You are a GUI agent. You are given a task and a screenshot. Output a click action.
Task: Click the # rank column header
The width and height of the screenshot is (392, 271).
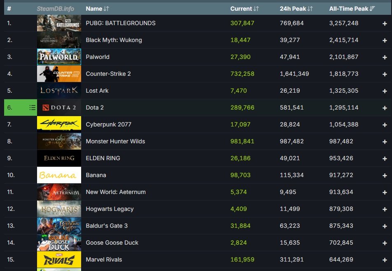[x=9, y=9]
